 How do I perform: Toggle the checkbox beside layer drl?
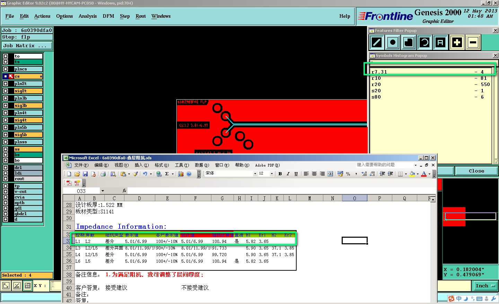(x=6, y=168)
